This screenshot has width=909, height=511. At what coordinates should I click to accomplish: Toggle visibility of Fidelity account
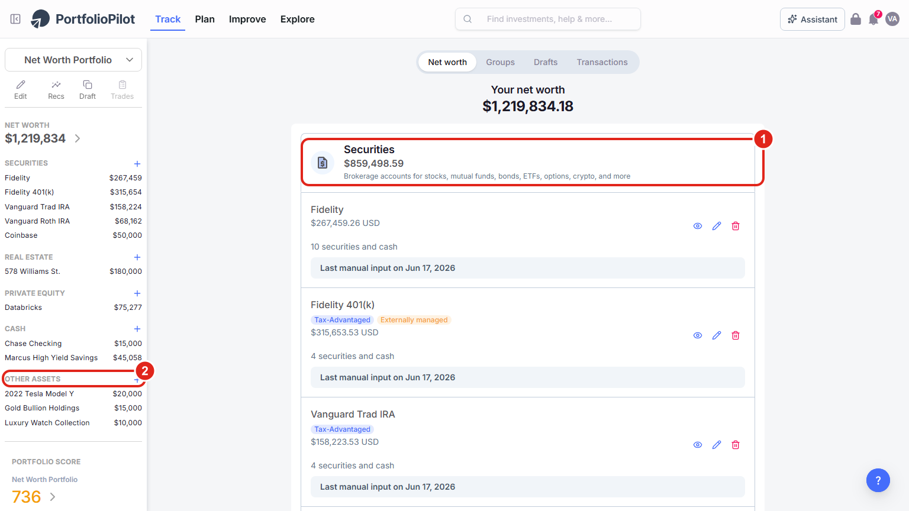click(x=698, y=226)
